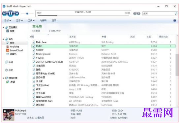The height and width of the screenshot is (123, 179).
Task: Click the scrollbar down arrow
Action: click(177, 106)
